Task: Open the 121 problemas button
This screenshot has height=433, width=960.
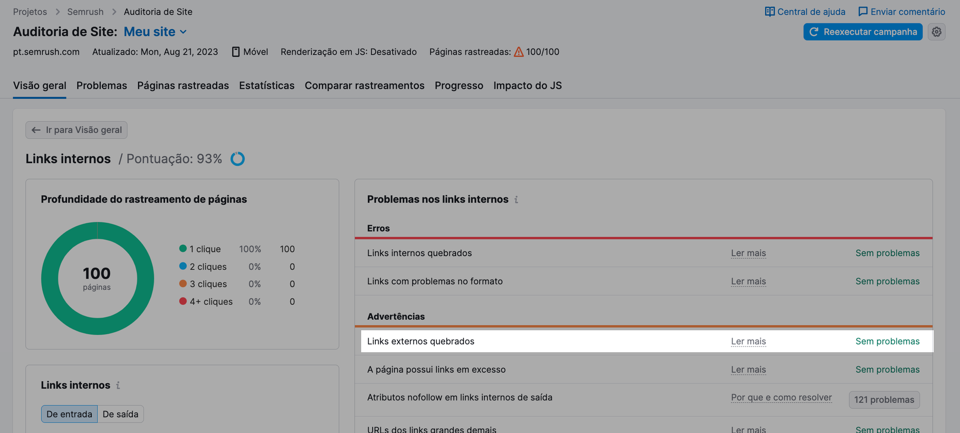Action: click(x=884, y=400)
